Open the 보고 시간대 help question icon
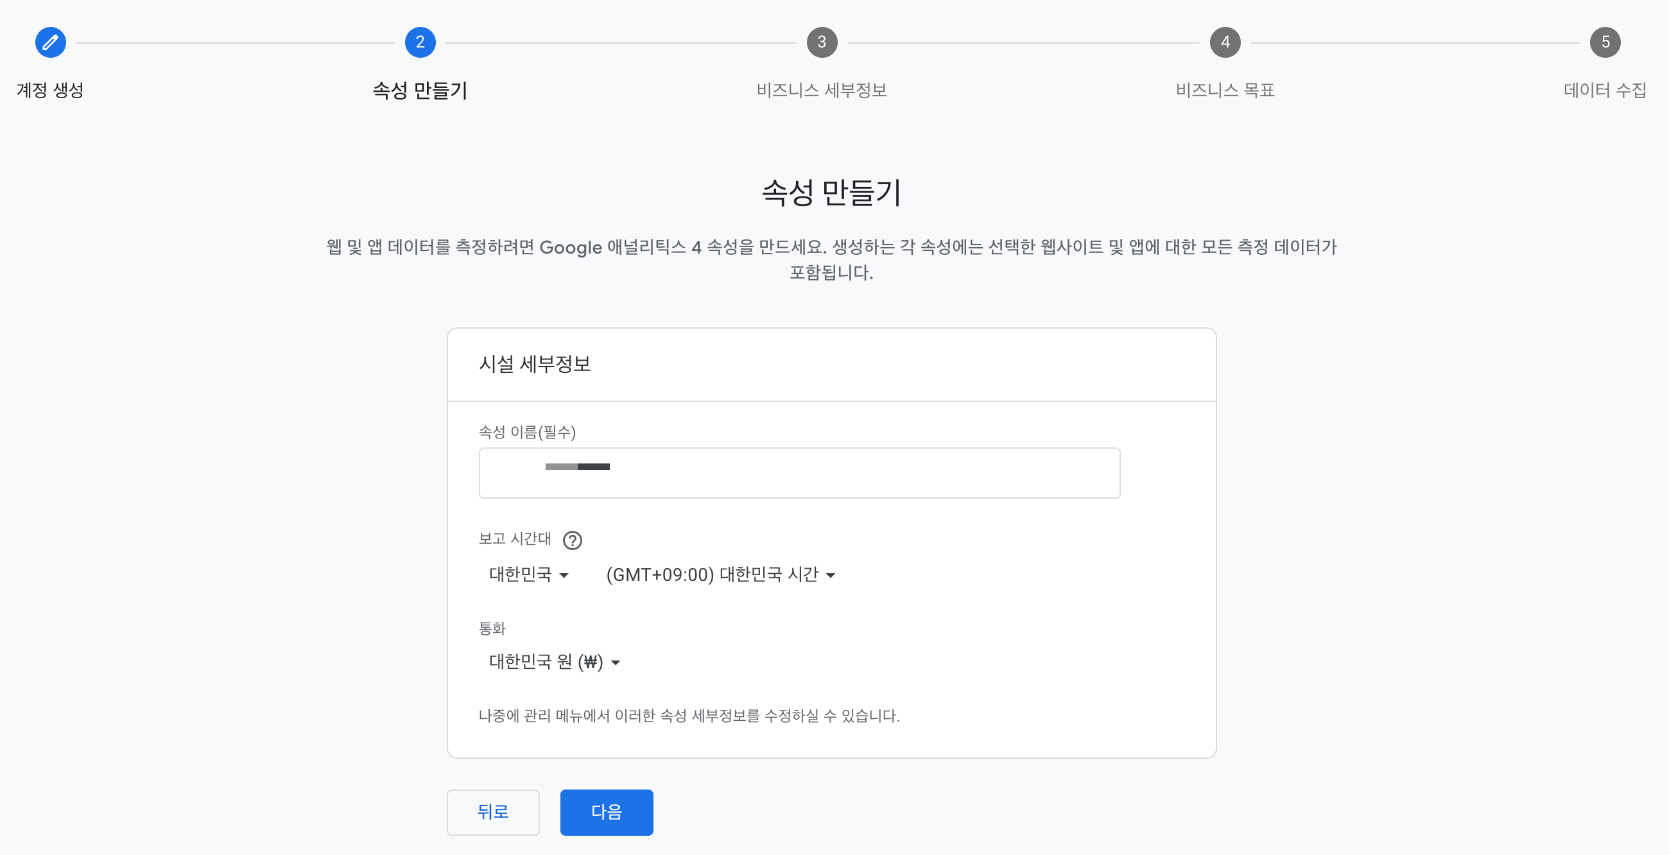The image size is (1669, 855). tap(572, 540)
